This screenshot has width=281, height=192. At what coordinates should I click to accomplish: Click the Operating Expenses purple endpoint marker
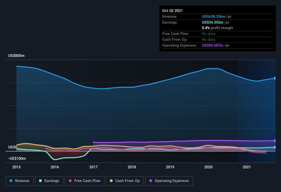point(275,141)
